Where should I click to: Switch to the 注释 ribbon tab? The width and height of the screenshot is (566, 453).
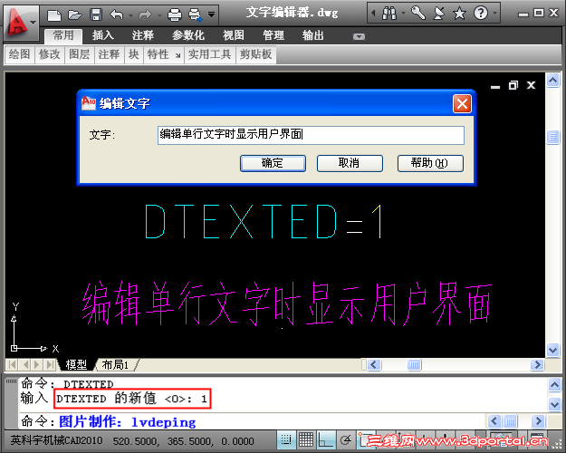coord(143,35)
